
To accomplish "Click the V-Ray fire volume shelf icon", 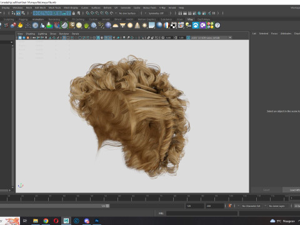I will (20, 26).
